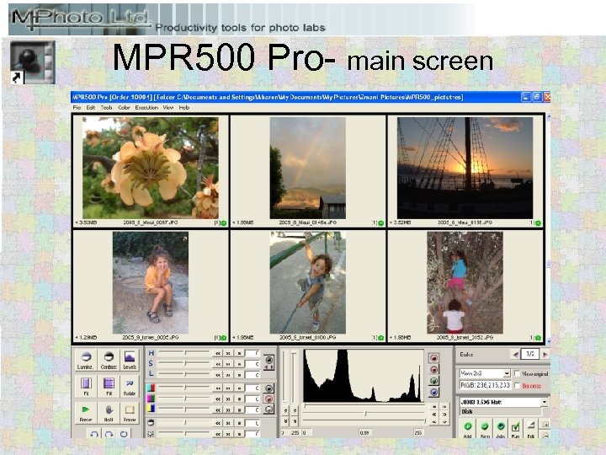
Task: Open the File menu
Action: [77, 108]
